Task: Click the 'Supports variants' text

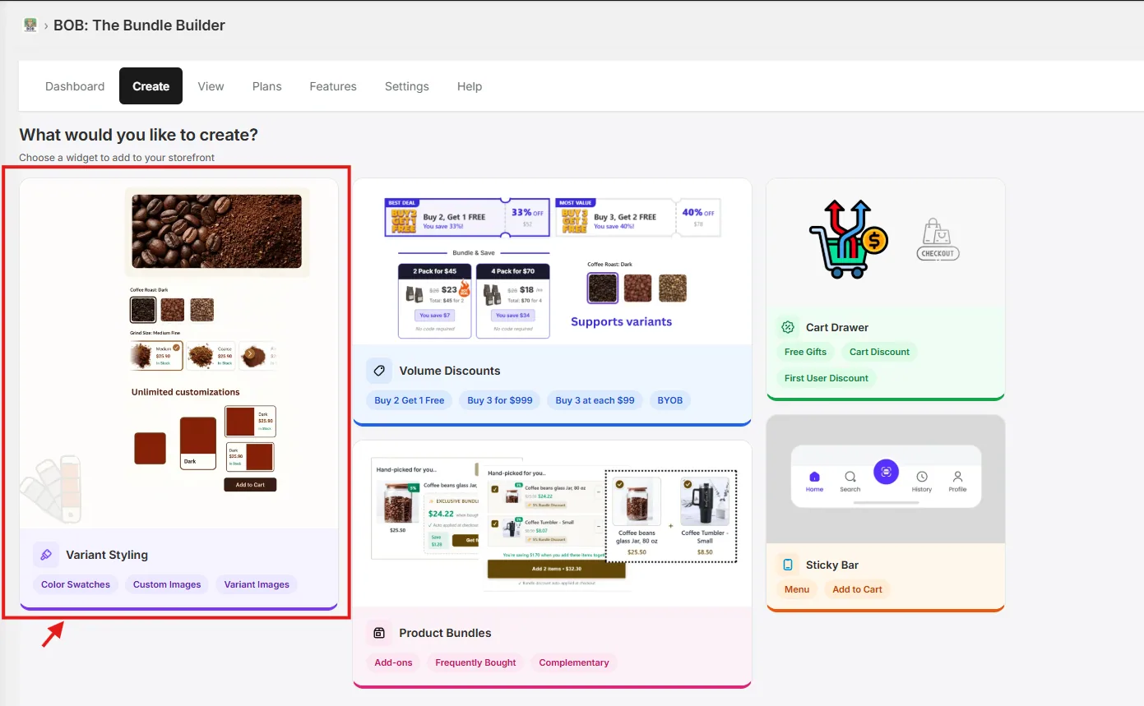Action: tap(621, 321)
